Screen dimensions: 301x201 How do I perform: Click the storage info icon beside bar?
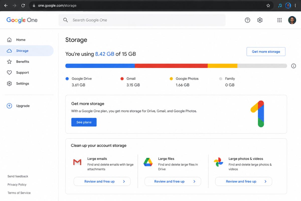pyautogui.click(x=293, y=66)
